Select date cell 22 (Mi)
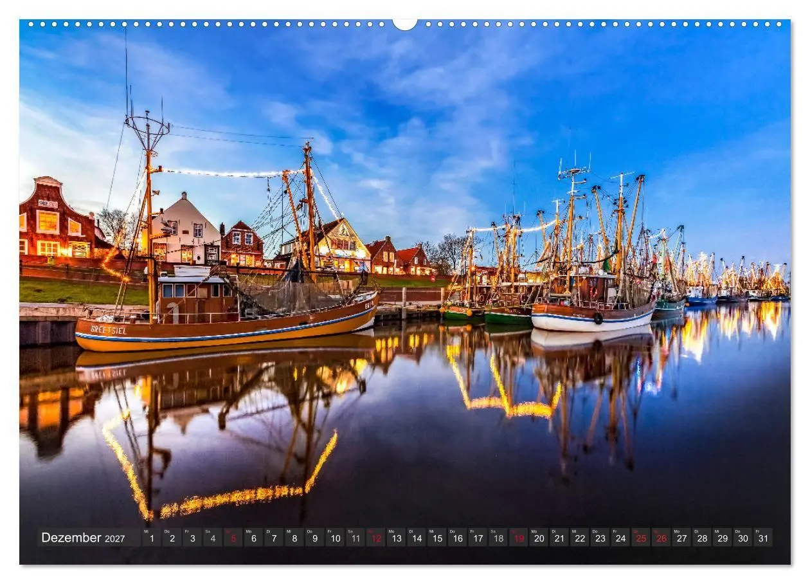 coord(580,538)
